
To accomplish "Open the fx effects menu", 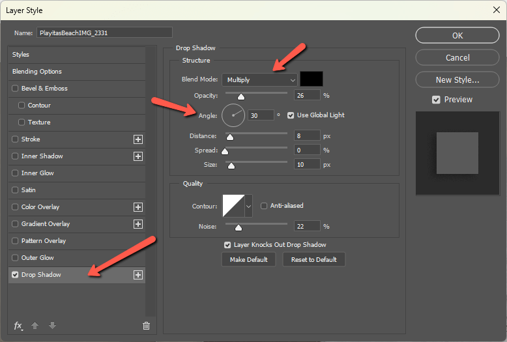I will pos(18,326).
